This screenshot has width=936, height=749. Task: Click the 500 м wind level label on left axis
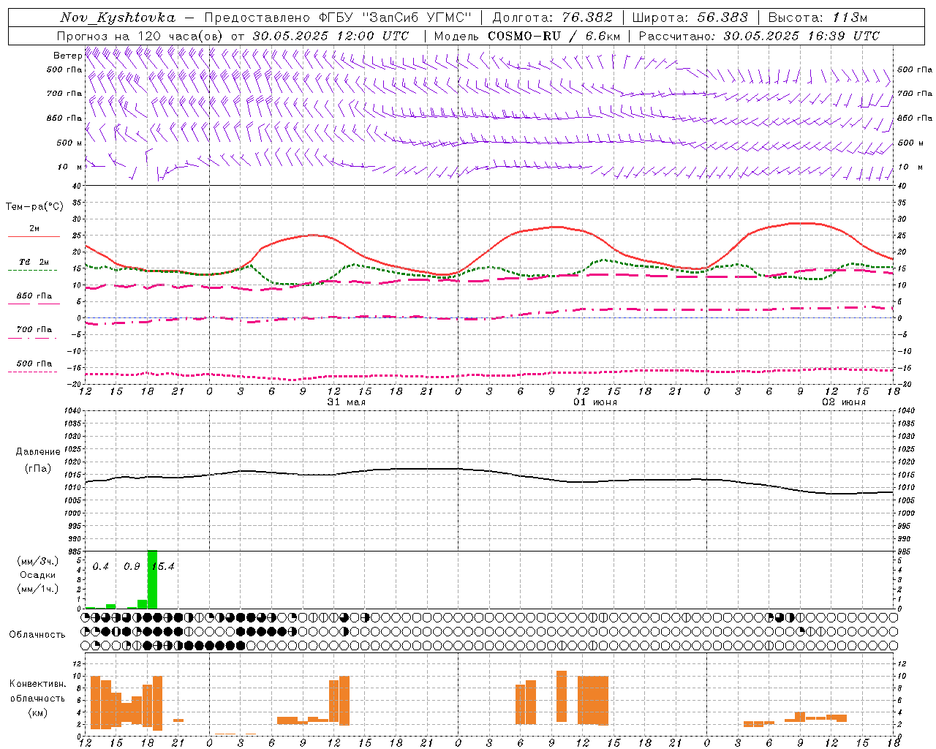tap(69, 143)
